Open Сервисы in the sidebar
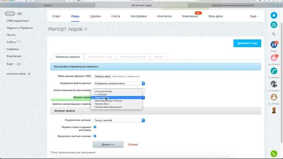 click(x=13, y=49)
